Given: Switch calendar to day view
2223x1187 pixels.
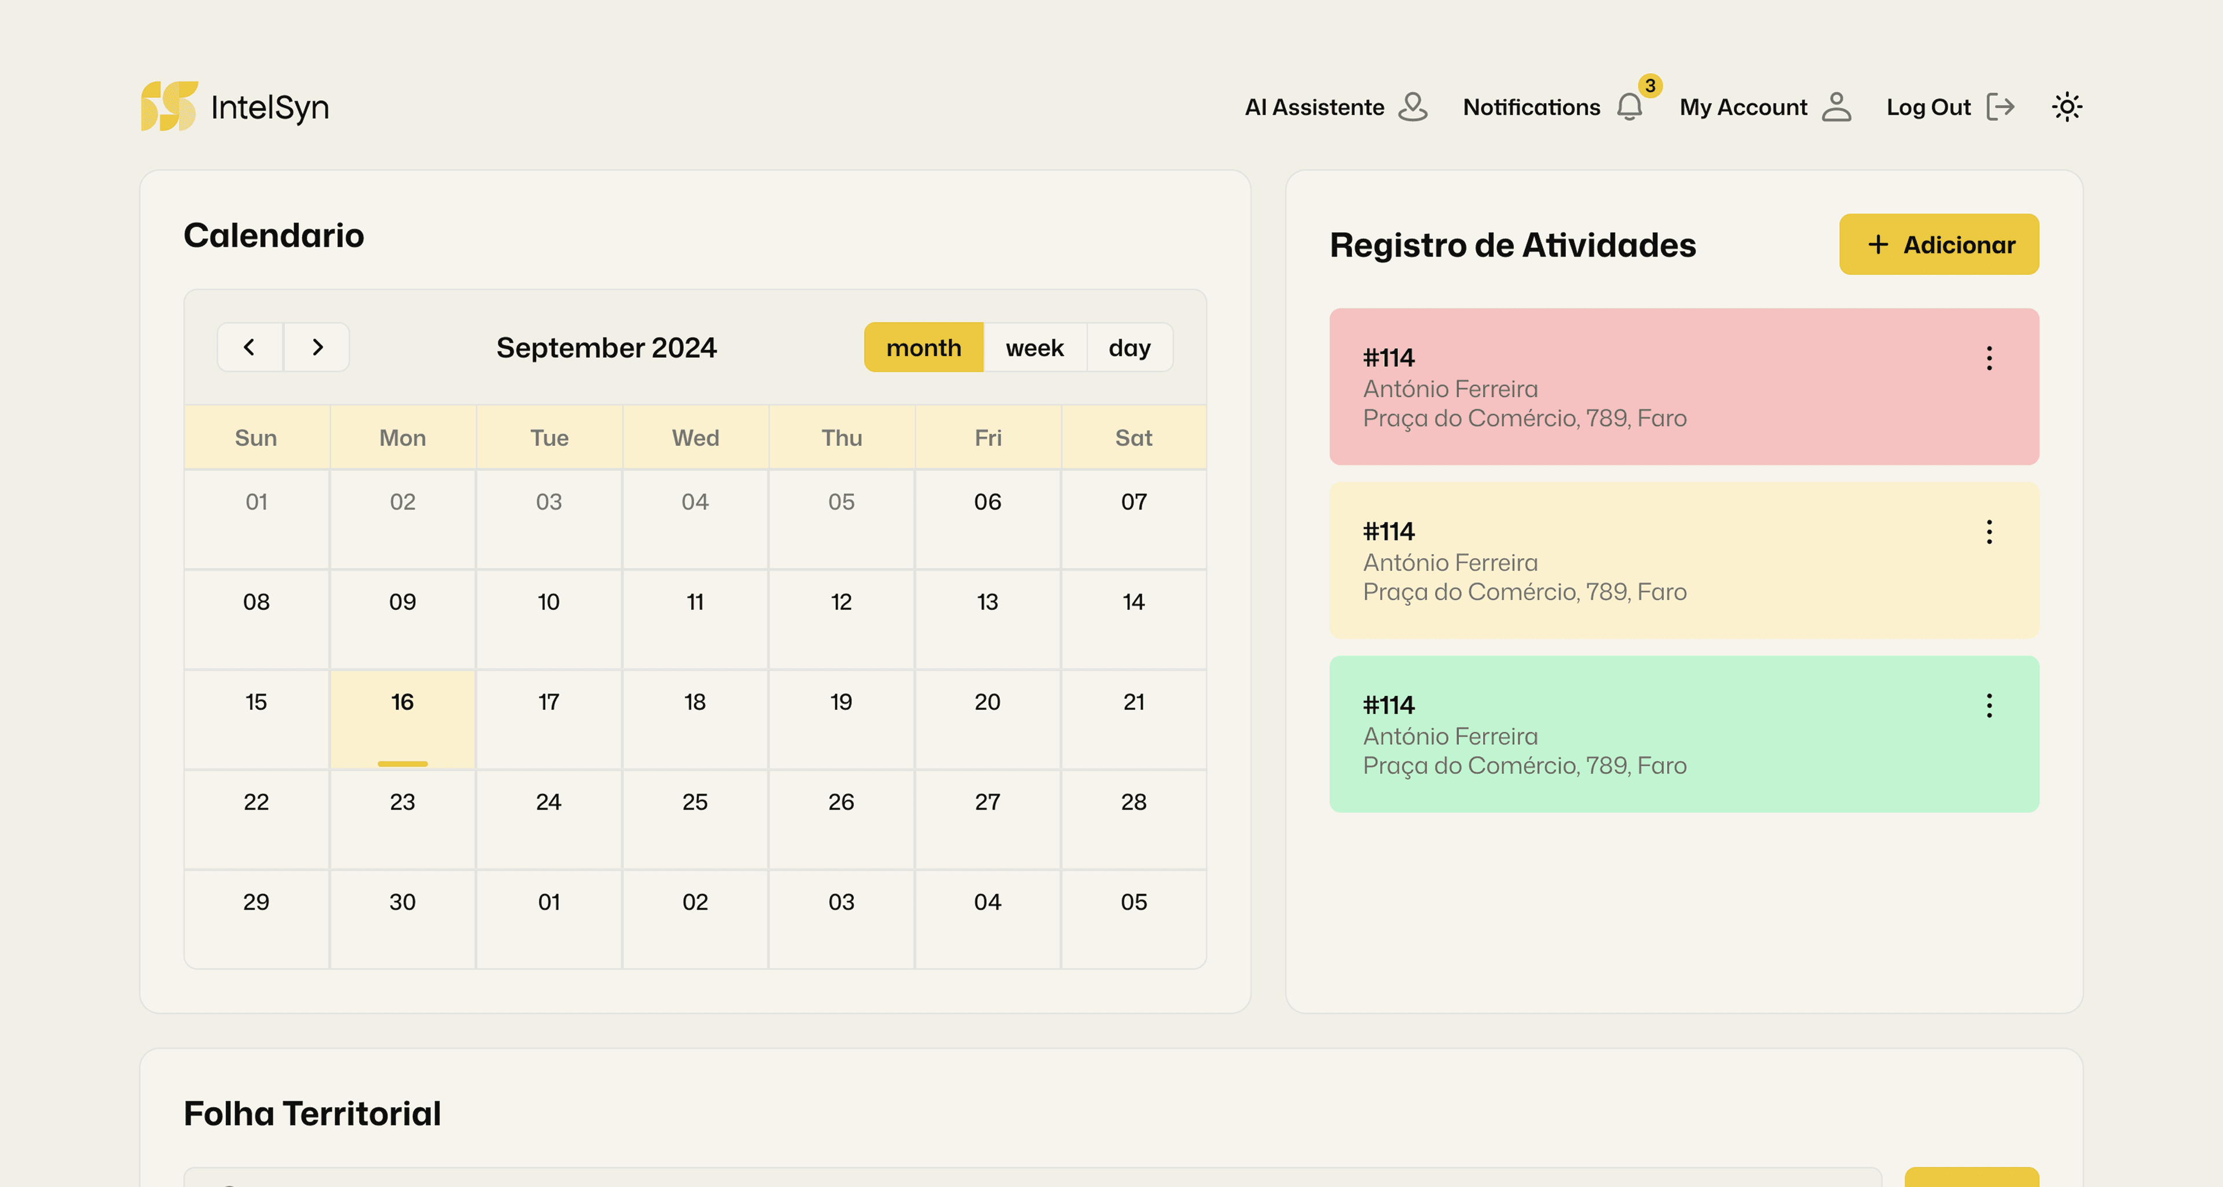Looking at the screenshot, I should [x=1129, y=347].
